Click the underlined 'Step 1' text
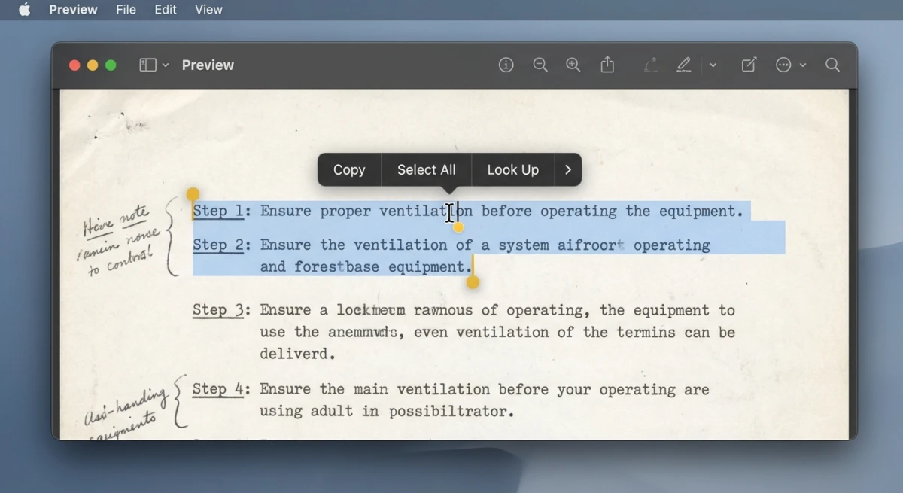 click(x=218, y=212)
